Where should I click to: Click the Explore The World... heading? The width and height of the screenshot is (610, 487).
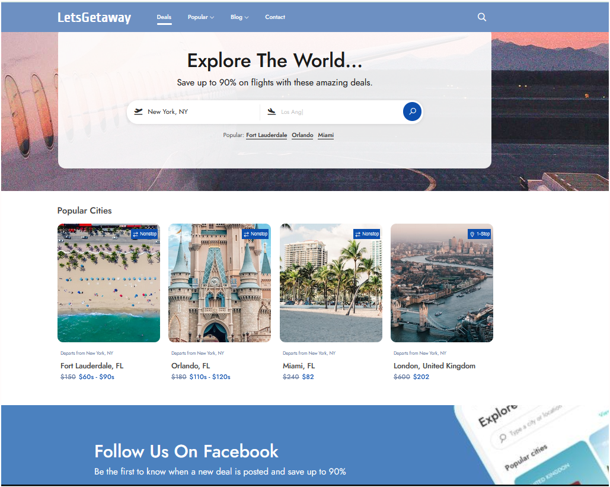(274, 61)
